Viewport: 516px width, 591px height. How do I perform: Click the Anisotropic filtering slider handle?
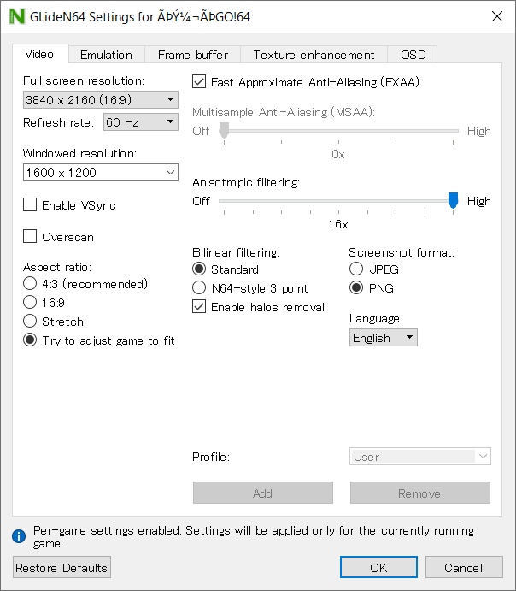click(x=453, y=201)
